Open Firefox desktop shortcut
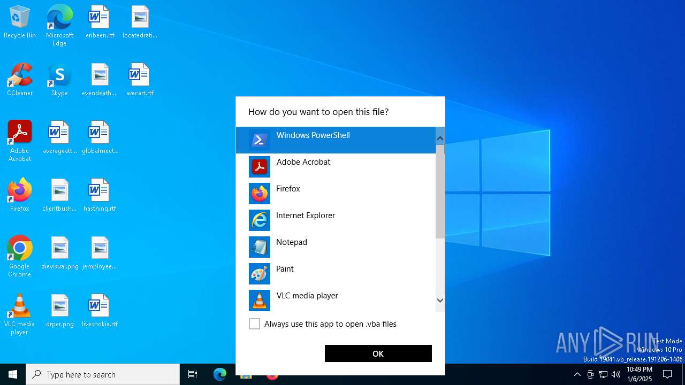The width and height of the screenshot is (685, 385). pos(20,195)
